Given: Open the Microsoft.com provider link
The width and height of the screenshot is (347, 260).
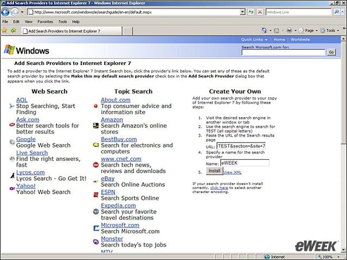Looking at the screenshot, I should click(x=120, y=225).
